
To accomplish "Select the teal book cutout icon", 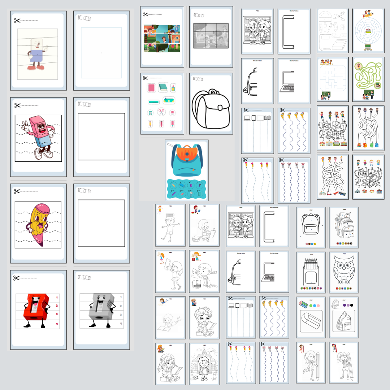I will (163, 87).
